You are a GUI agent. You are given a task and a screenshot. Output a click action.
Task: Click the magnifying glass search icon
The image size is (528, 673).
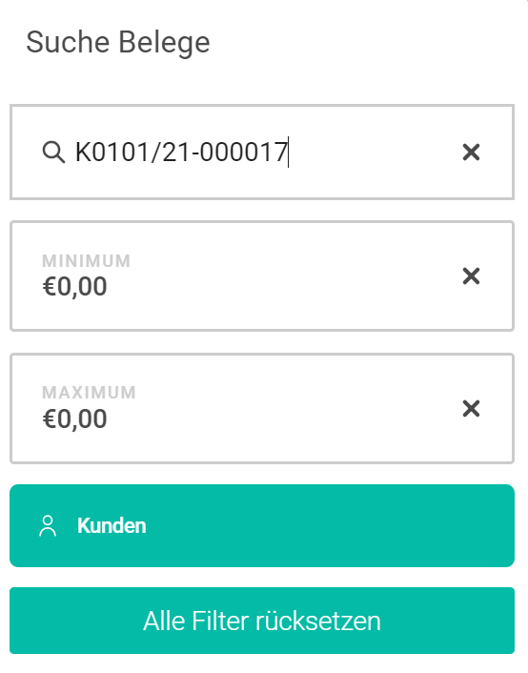(x=53, y=152)
